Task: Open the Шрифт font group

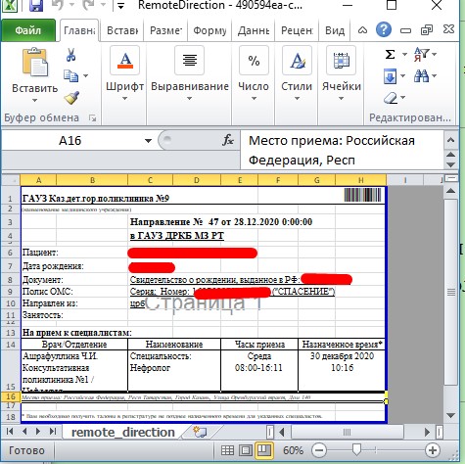Action: [x=125, y=73]
